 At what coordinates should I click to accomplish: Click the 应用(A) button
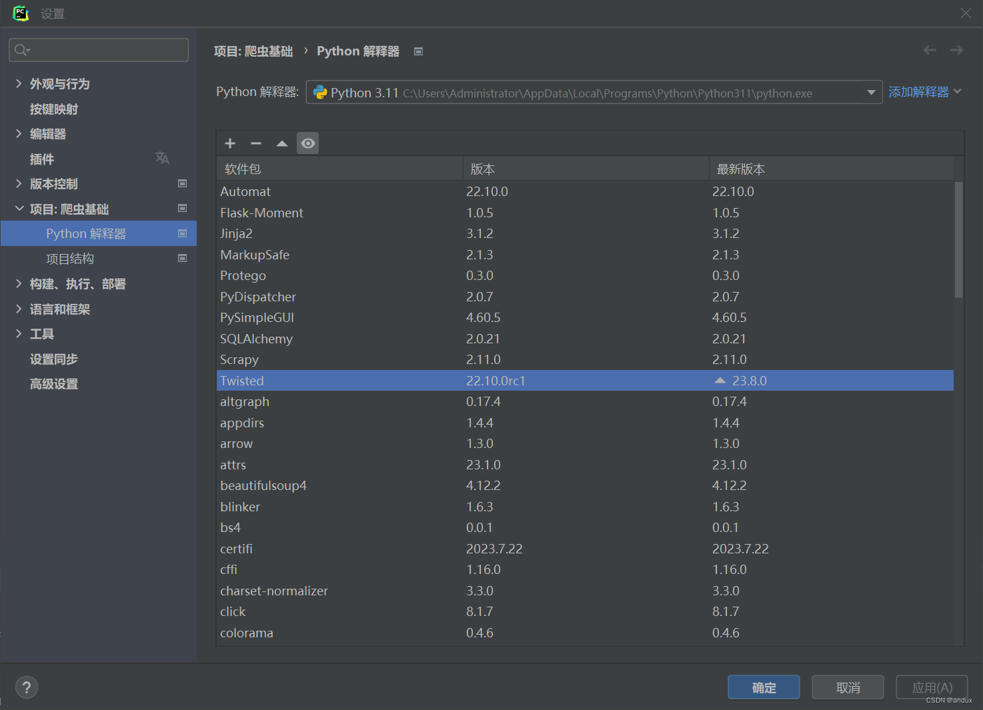pos(932,687)
